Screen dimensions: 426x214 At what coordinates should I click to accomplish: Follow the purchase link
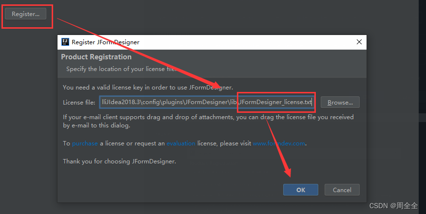click(85, 143)
